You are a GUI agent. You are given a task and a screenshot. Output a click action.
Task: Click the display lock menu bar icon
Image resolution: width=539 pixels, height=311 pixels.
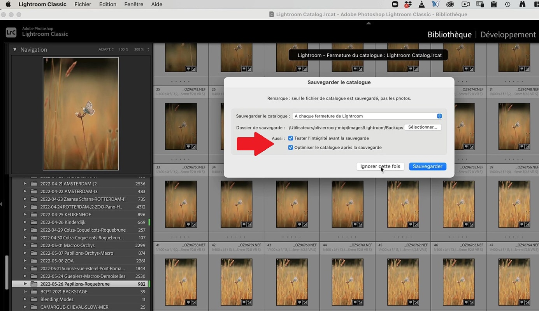pos(480,4)
